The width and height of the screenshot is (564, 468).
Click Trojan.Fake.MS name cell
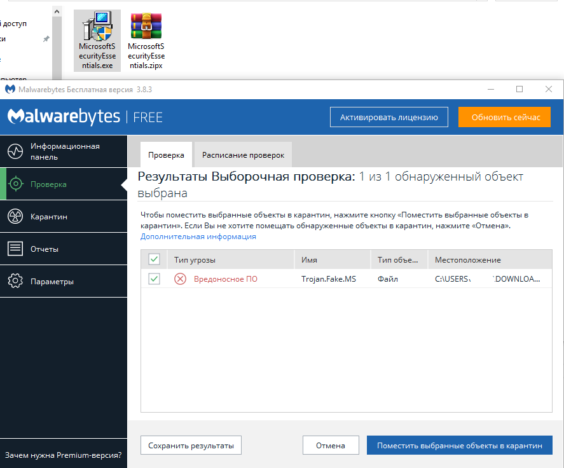click(329, 279)
